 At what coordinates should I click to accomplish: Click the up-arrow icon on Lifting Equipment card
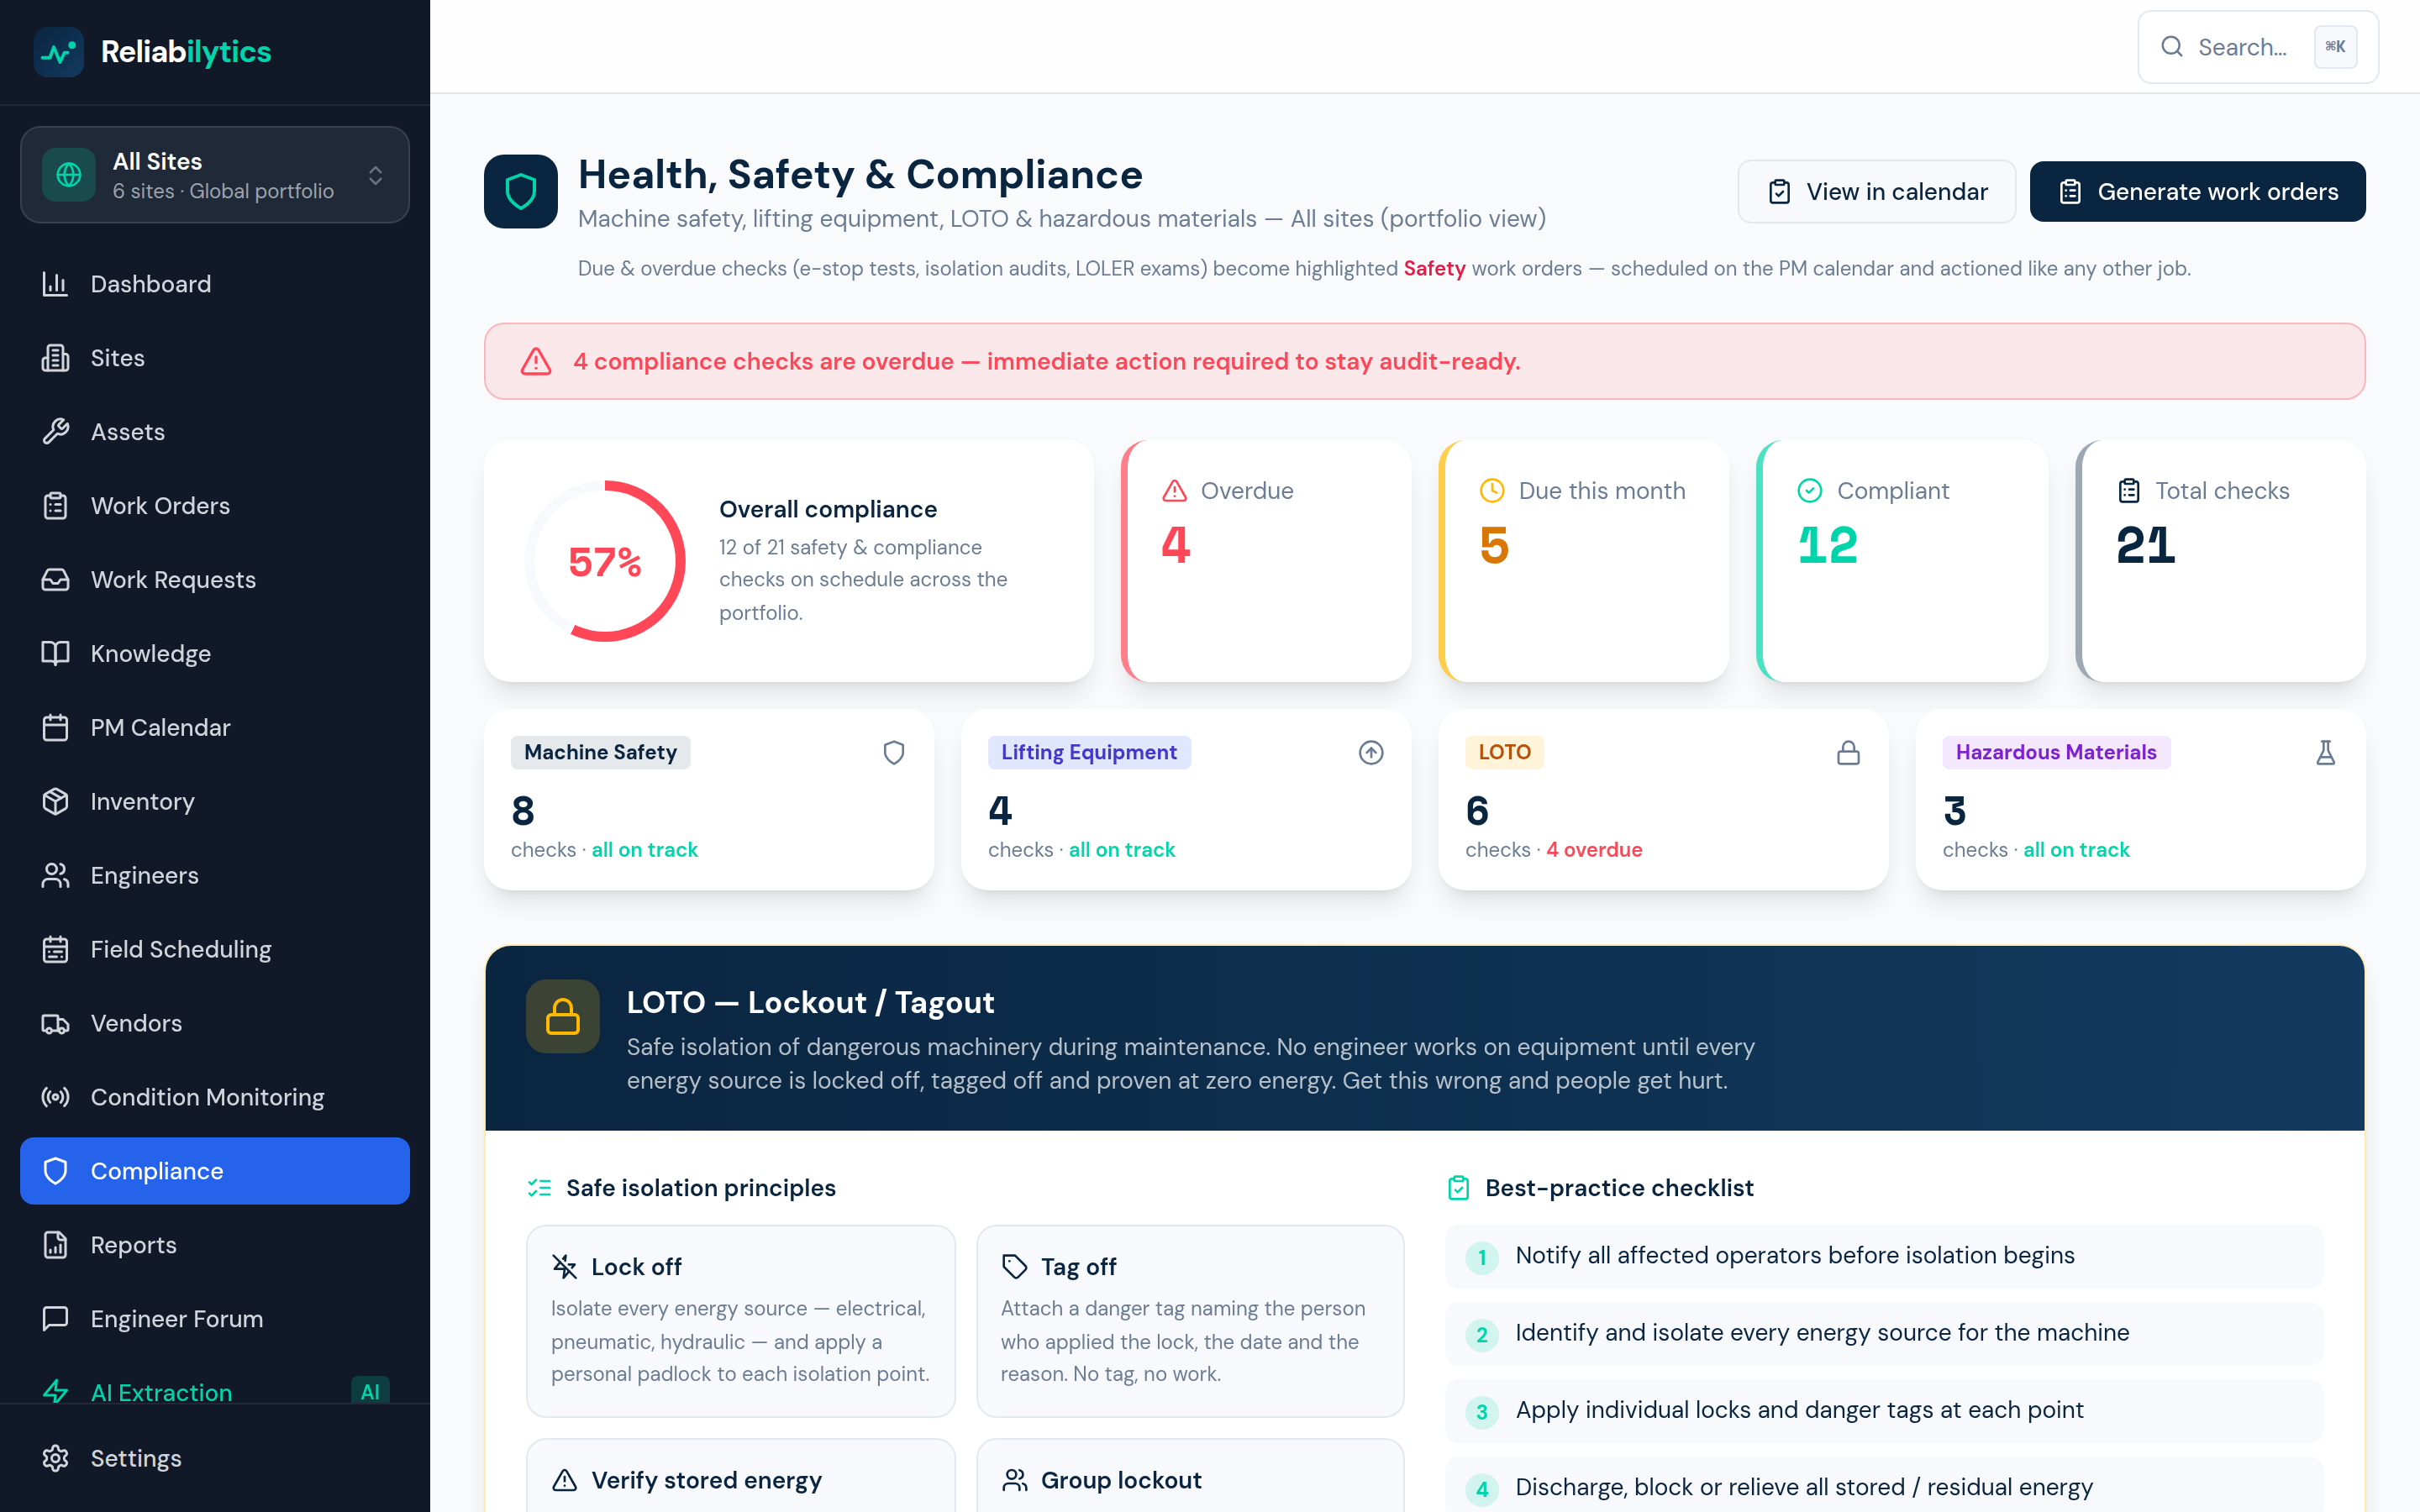click(1371, 753)
